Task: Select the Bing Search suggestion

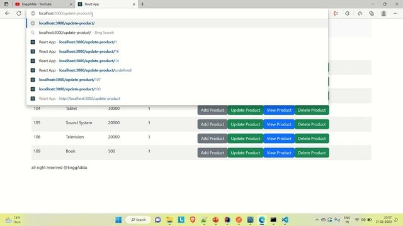Action: click(177, 33)
